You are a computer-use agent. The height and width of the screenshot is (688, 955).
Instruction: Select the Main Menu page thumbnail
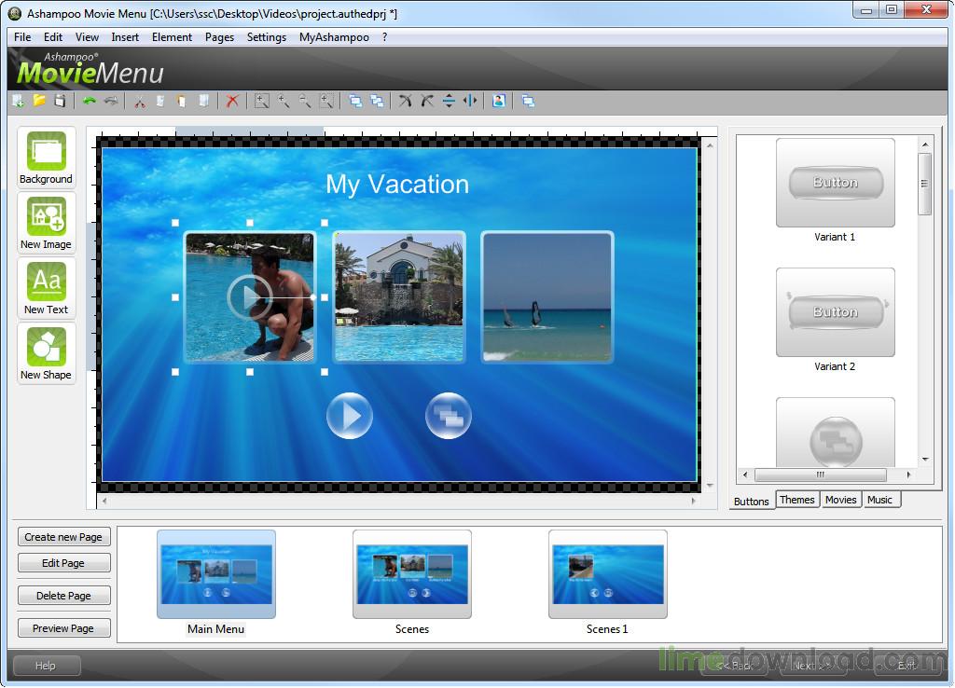coord(216,574)
